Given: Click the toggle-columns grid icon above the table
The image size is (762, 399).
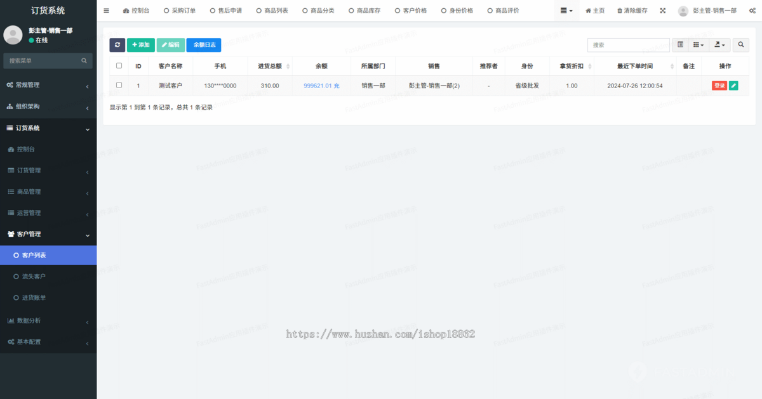Looking at the screenshot, I should (697, 44).
